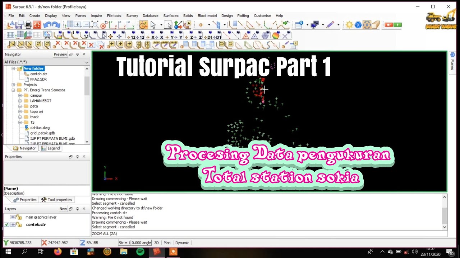
Task: Select contoh.str file in Navigator tree
Action: 38,74
